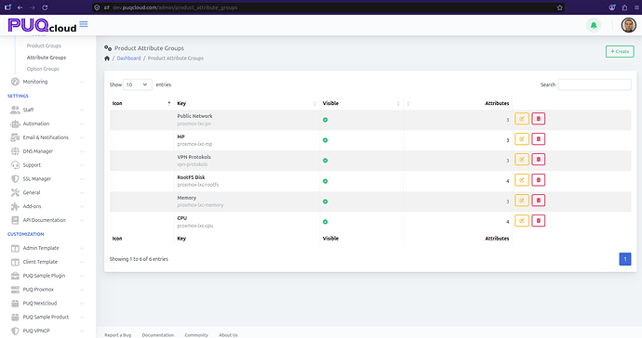Open Add-ons sidebar menu

click(x=47, y=206)
